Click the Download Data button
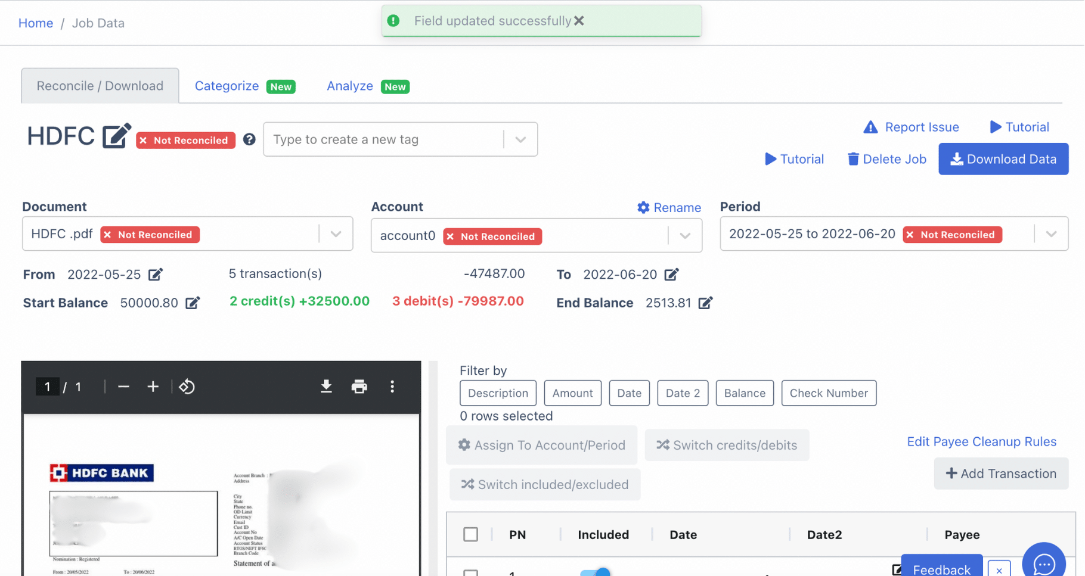The image size is (1085, 576). [1003, 158]
